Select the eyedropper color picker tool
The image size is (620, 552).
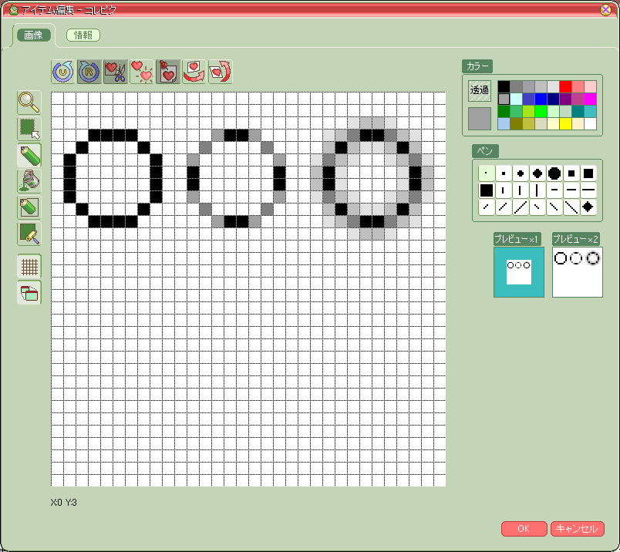click(29, 234)
